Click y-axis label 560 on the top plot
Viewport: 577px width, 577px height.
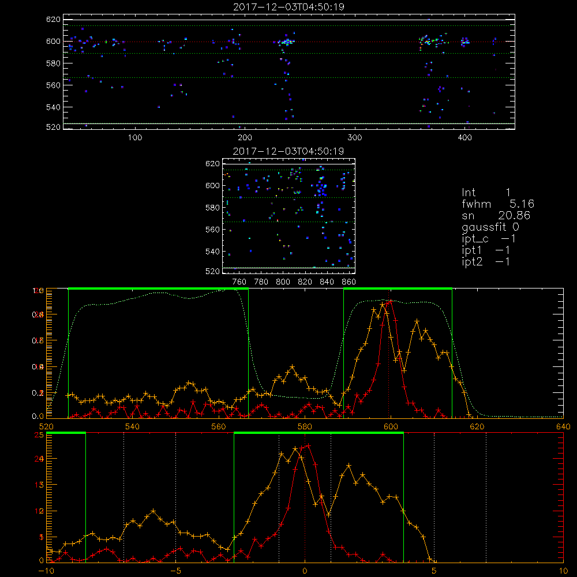pyautogui.click(x=53, y=85)
